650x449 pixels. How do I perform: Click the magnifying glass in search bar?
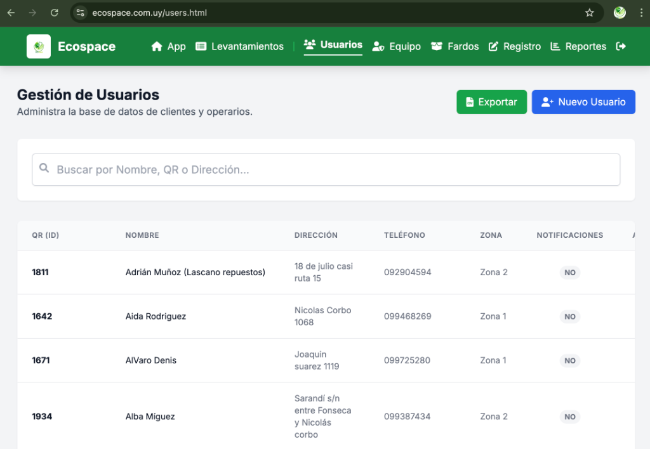44,168
